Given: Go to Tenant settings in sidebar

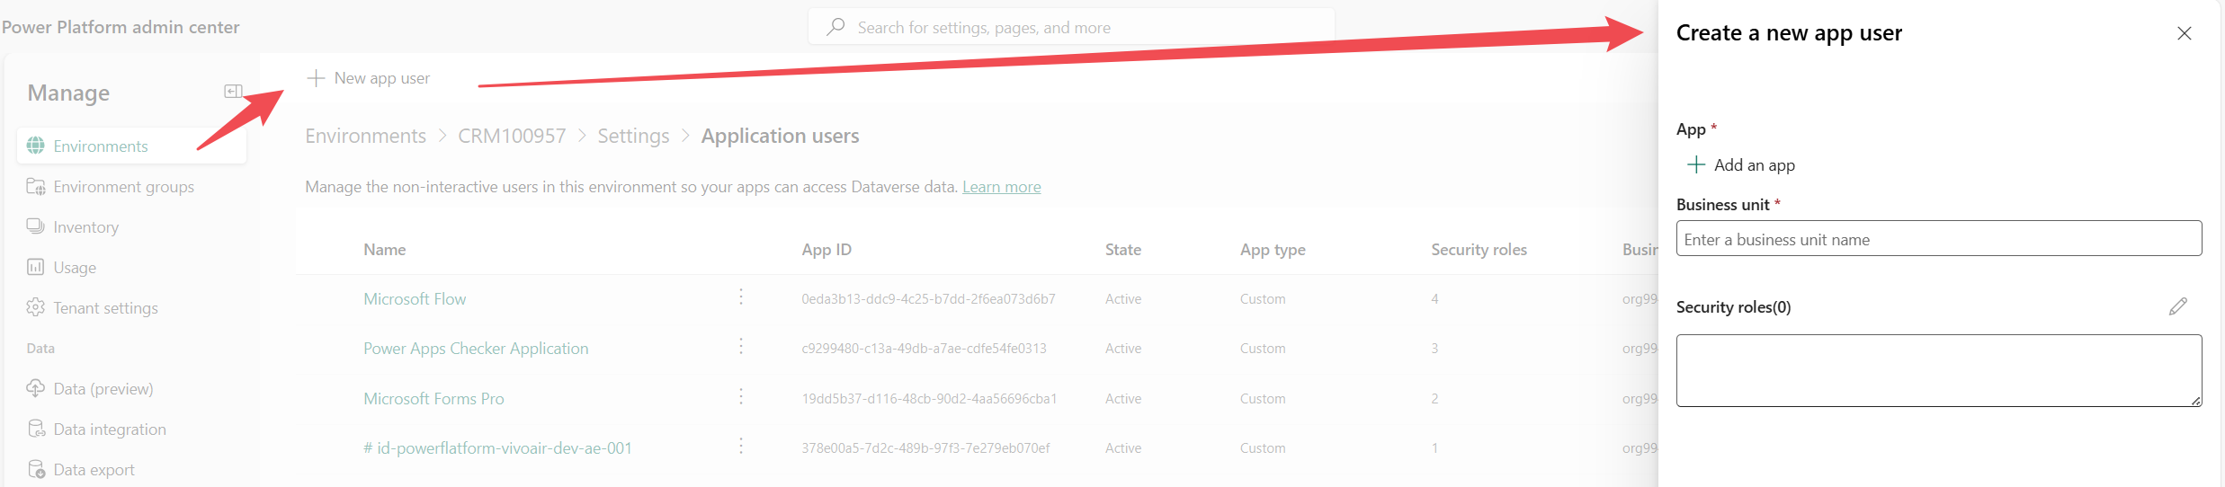Looking at the screenshot, I should pos(105,308).
